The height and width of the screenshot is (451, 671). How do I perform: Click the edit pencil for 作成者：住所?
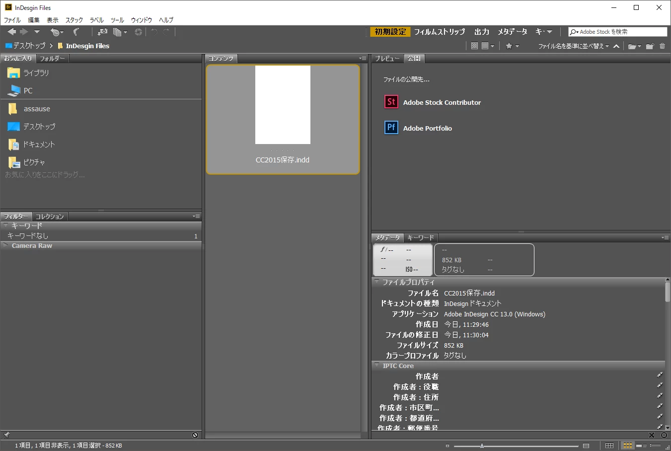[660, 396]
